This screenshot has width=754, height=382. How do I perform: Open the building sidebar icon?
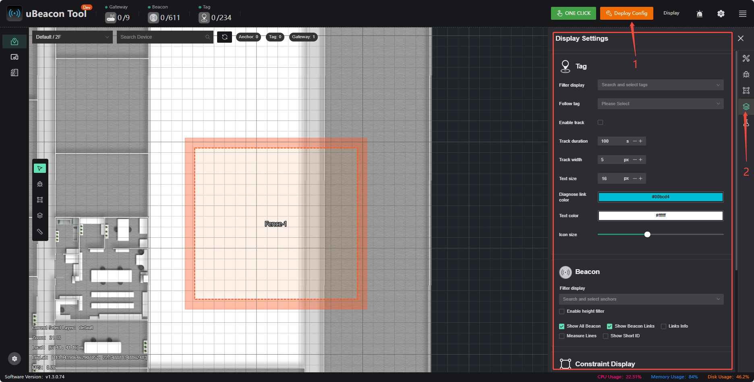14,73
